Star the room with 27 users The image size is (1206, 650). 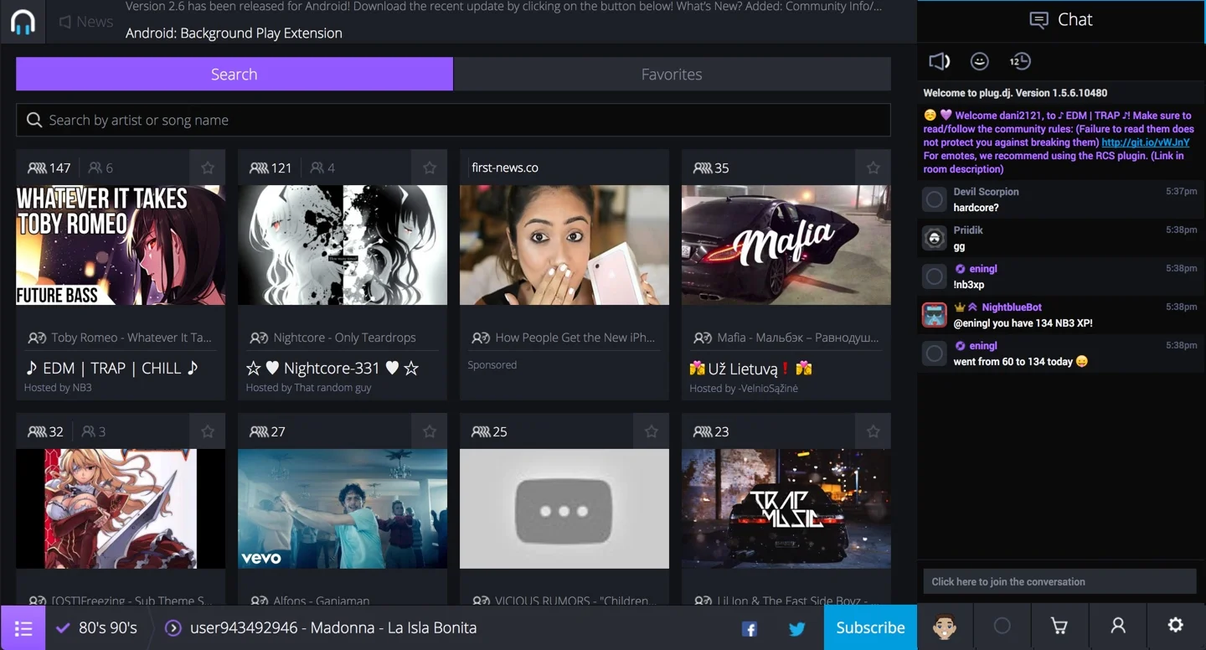click(430, 431)
